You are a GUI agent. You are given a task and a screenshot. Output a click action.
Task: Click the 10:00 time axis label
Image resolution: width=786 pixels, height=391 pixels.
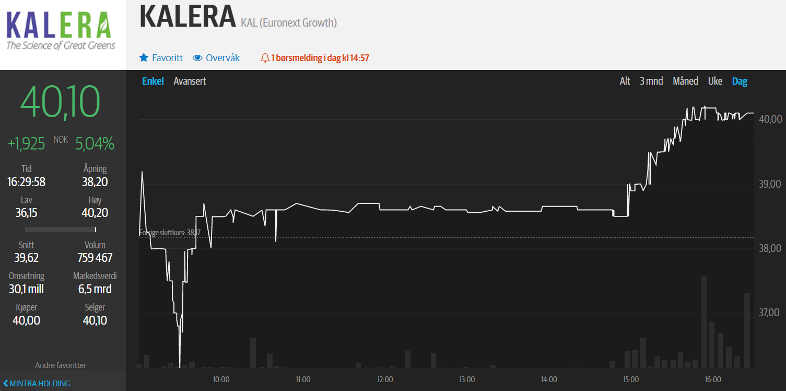221,379
